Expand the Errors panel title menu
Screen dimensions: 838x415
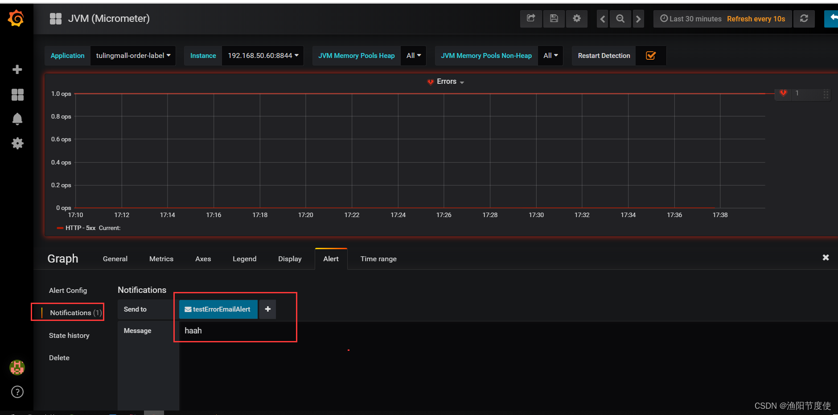click(446, 82)
